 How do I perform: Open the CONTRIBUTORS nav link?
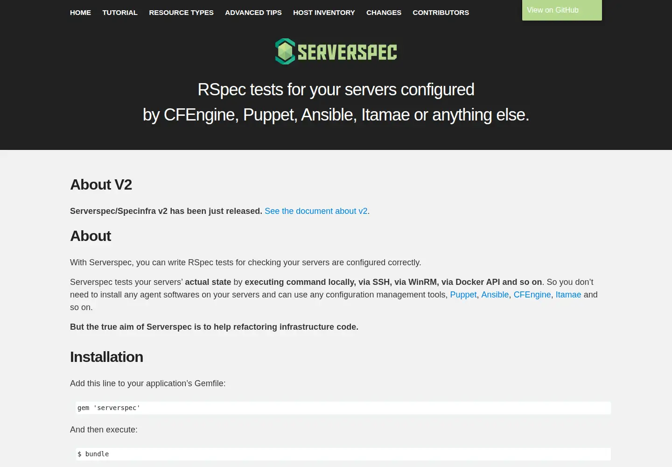[441, 13]
